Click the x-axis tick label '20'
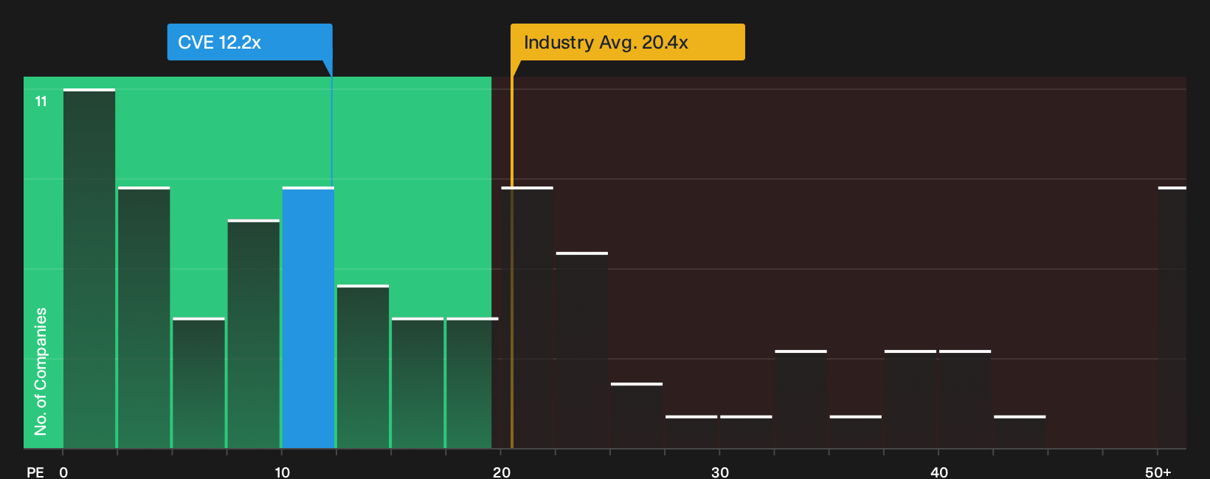Screen dimensions: 1210x479 click(502, 472)
